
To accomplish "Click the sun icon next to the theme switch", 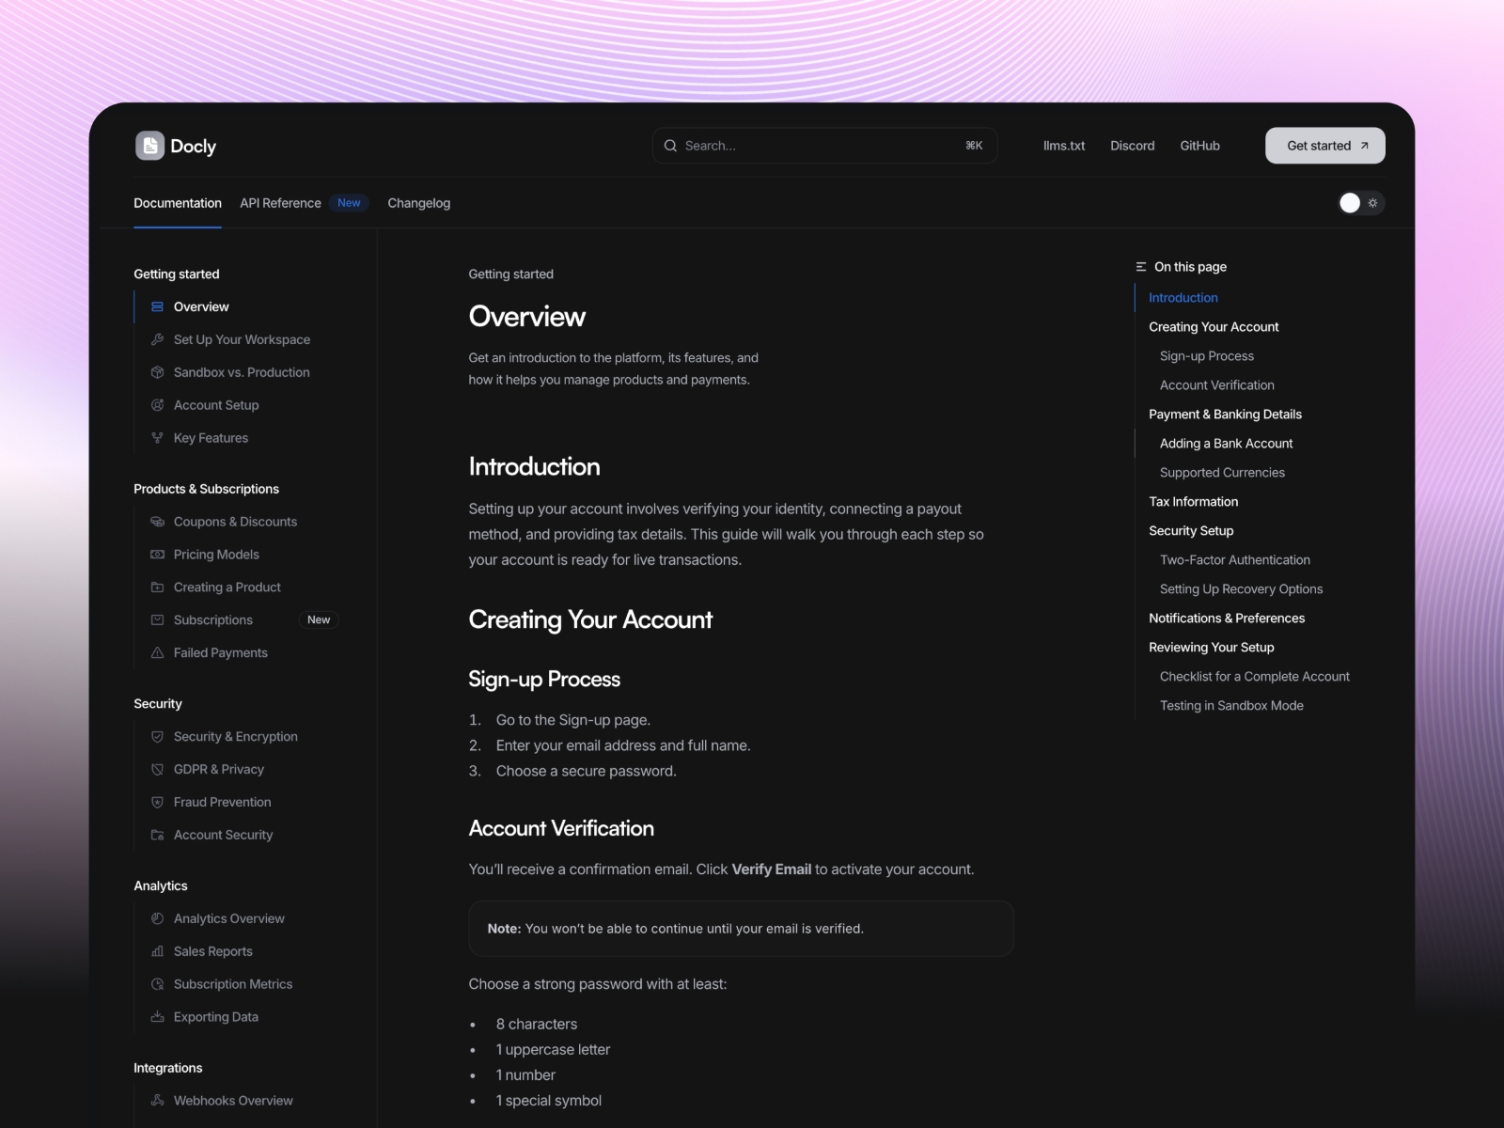I will (1372, 203).
